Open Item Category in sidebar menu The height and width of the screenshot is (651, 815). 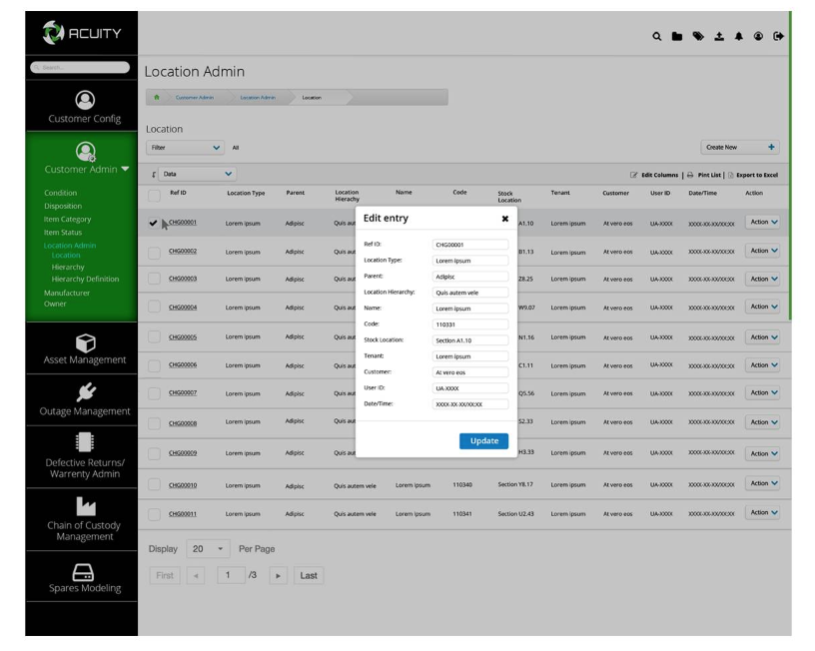[x=67, y=220]
